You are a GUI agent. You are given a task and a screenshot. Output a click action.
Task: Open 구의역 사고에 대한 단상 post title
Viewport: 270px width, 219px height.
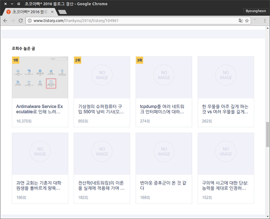225,186
